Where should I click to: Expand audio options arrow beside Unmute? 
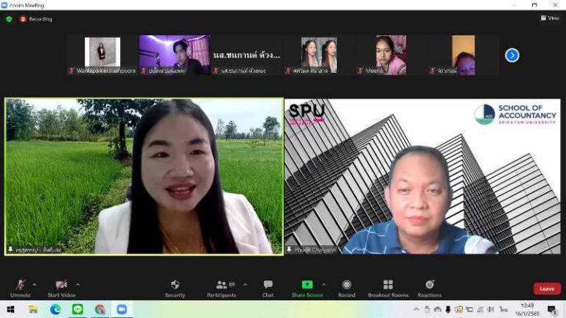(35, 285)
